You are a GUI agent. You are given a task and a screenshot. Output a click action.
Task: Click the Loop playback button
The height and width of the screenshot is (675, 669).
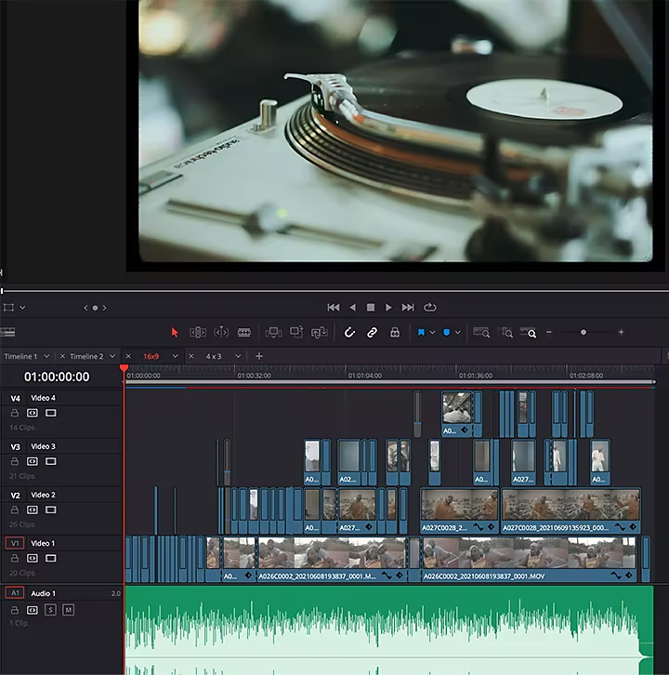click(x=430, y=307)
